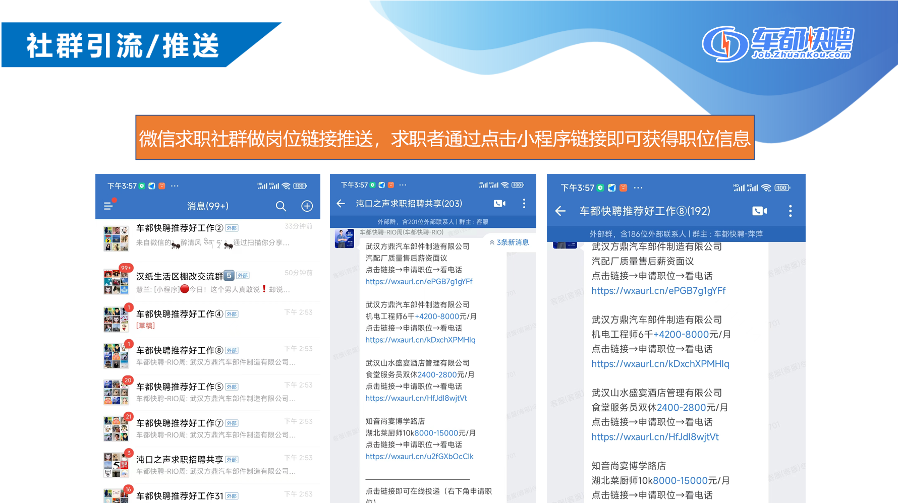The image size is (899, 503).
Task: Open the 车都快聘推荐好工作31 conversation row
Action: (208, 494)
